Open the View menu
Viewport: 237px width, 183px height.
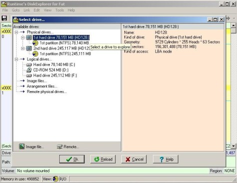point(47,10)
